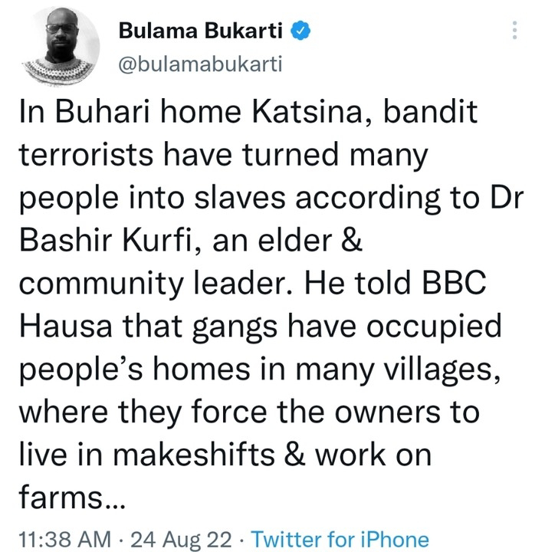Open the @bulamabukarti handle link

(x=201, y=64)
